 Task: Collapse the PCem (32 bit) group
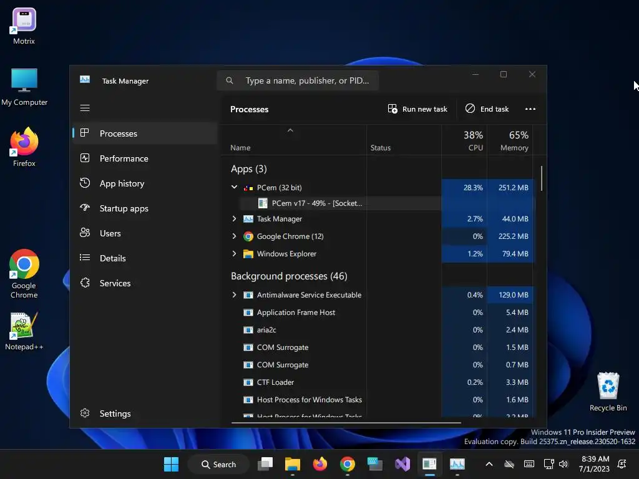[x=235, y=187]
